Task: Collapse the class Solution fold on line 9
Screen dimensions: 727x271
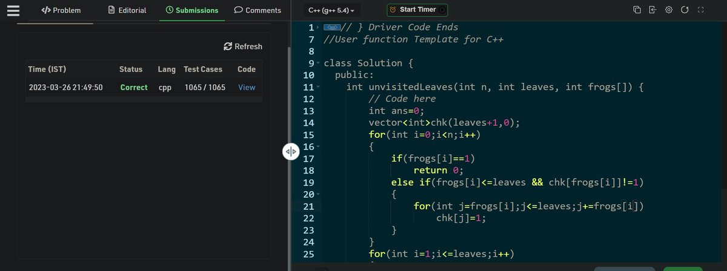Action: coord(317,64)
